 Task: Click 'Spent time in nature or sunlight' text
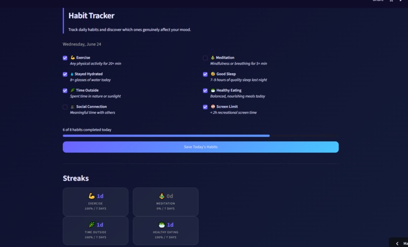click(x=96, y=96)
